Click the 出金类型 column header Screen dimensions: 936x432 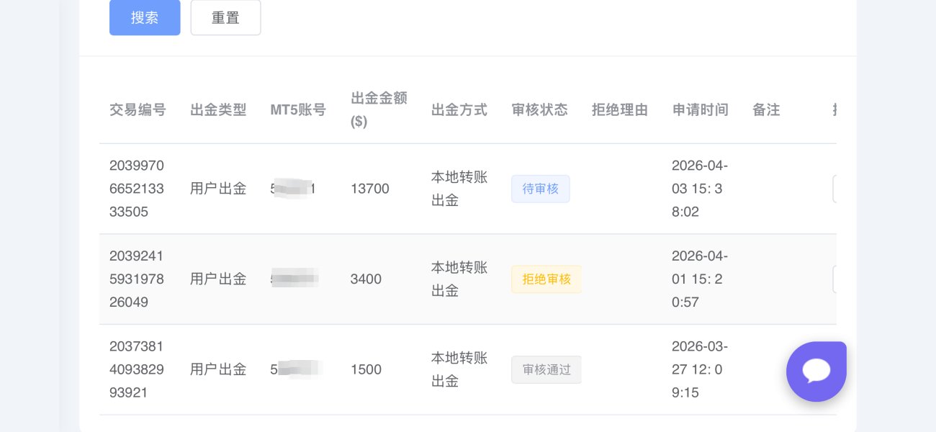tap(218, 110)
